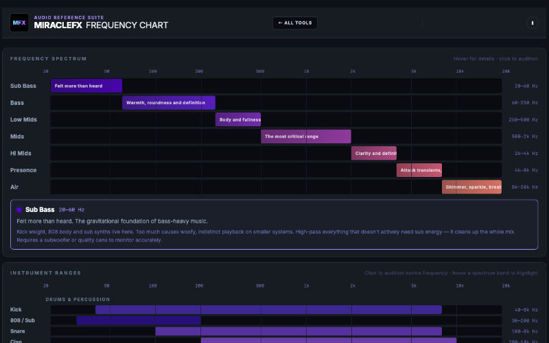The height and width of the screenshot is (343, 549).
Task: Click the '20–60 Hz' value beside Sub Bass row
Action: [526, 86]
